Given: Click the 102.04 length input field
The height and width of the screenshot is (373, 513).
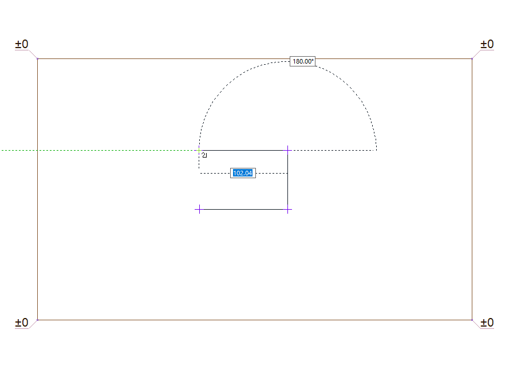Looking at the screenshot, I should tap(243, 173).
